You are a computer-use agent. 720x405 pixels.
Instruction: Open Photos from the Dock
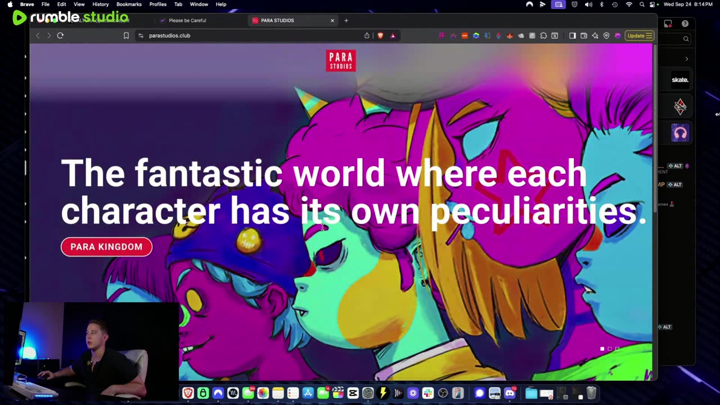point(263,393)
